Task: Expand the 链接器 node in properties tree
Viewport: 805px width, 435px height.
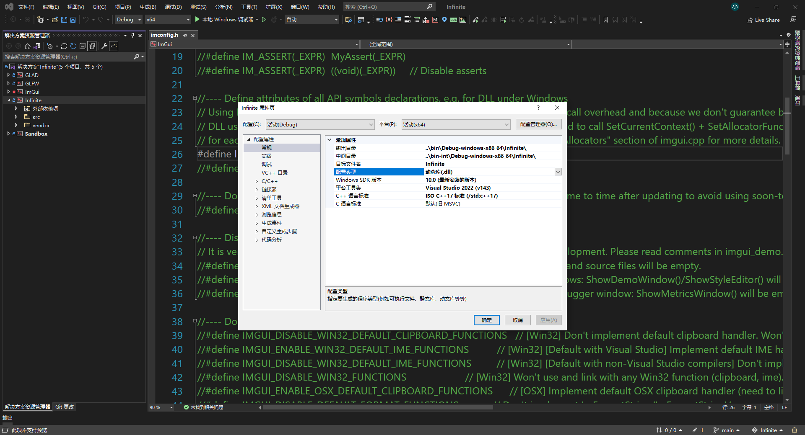Action: click(257, 190)
